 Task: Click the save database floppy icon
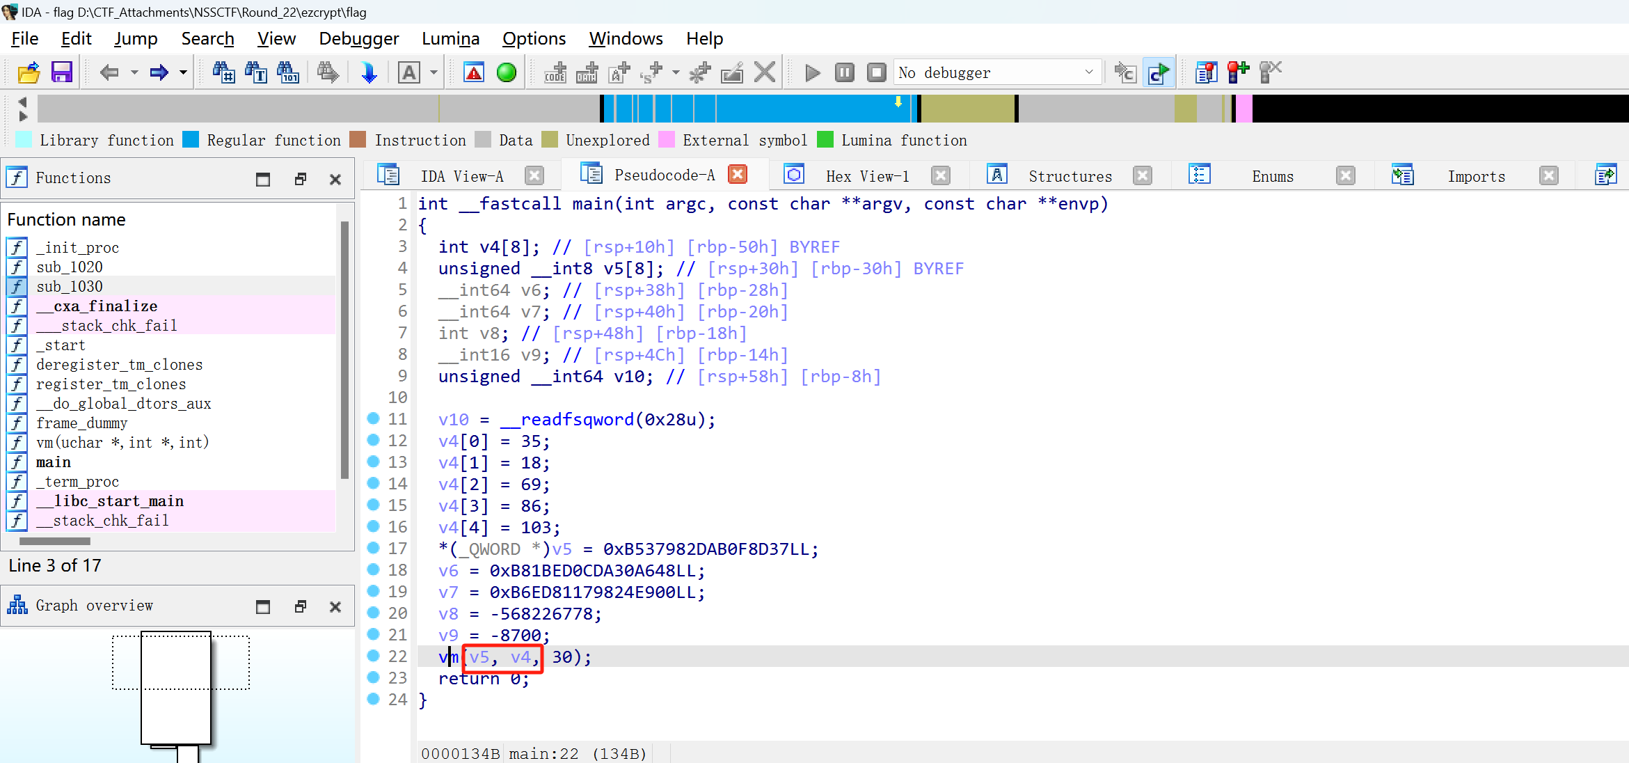coord(61,72)
